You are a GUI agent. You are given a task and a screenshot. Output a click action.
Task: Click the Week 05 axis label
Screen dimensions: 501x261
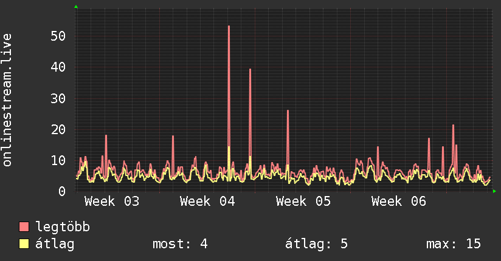303,202
